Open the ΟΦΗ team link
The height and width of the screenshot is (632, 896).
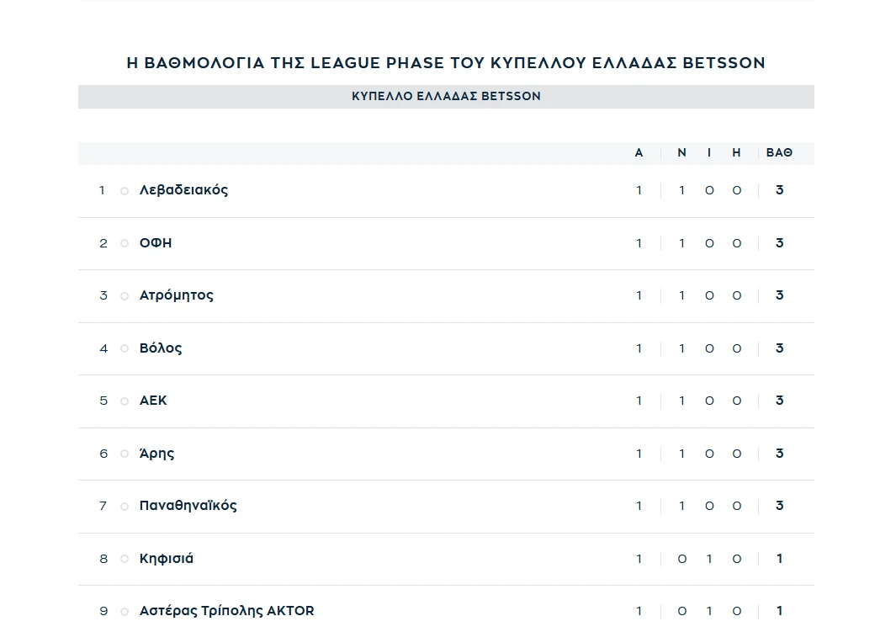156,243
